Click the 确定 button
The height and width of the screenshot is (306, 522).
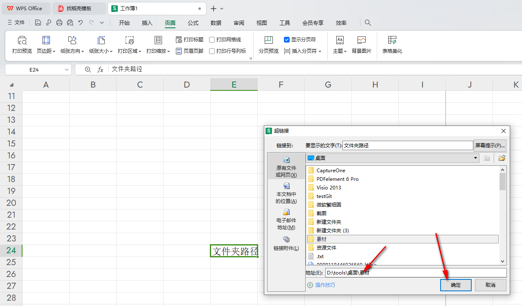click(x=456, y=285)
